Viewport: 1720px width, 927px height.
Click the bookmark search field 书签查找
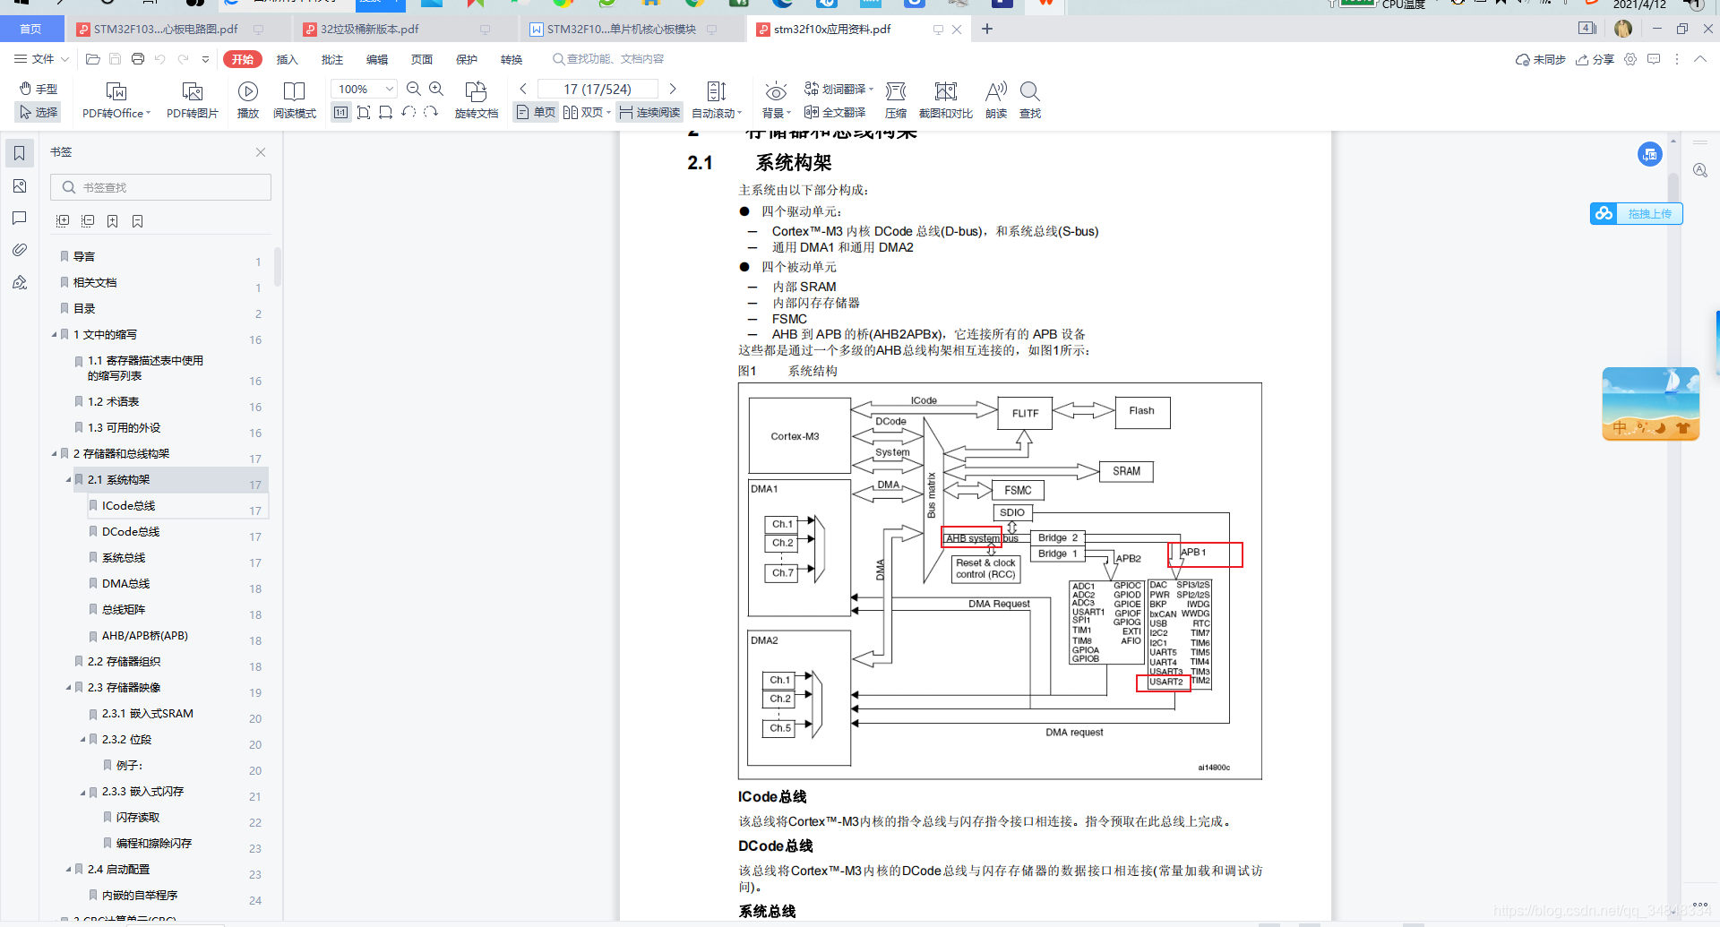point(161,187)
